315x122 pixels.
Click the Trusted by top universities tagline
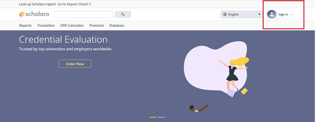66,49
